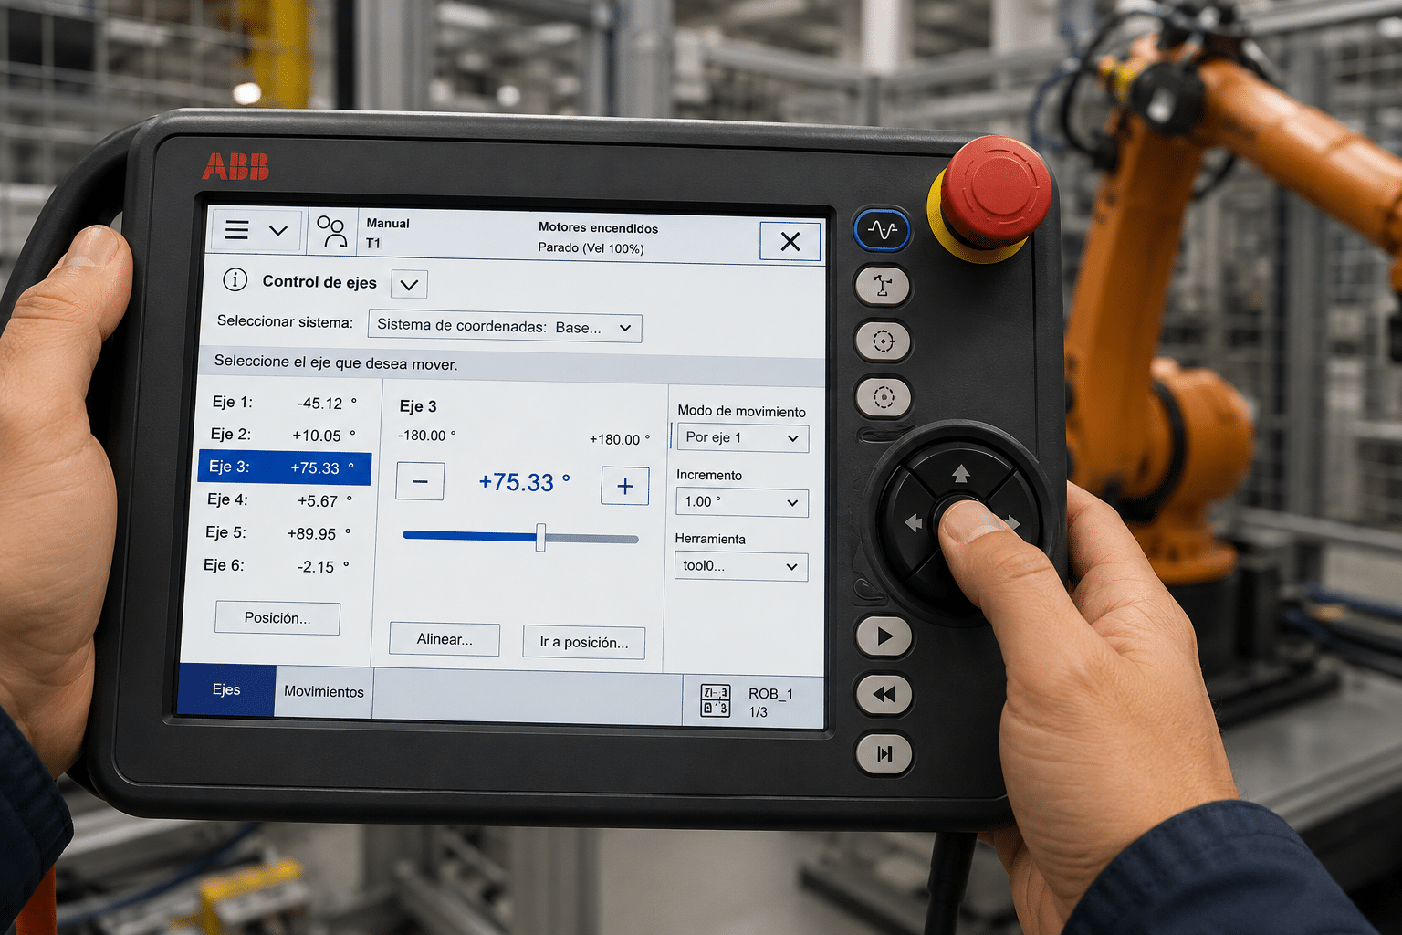Select the Eje 1 row
1402x935 pixels.
[x=284, y=403]
